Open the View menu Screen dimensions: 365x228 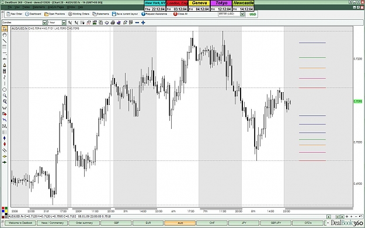pyautogui.click(x=17, y=7)
